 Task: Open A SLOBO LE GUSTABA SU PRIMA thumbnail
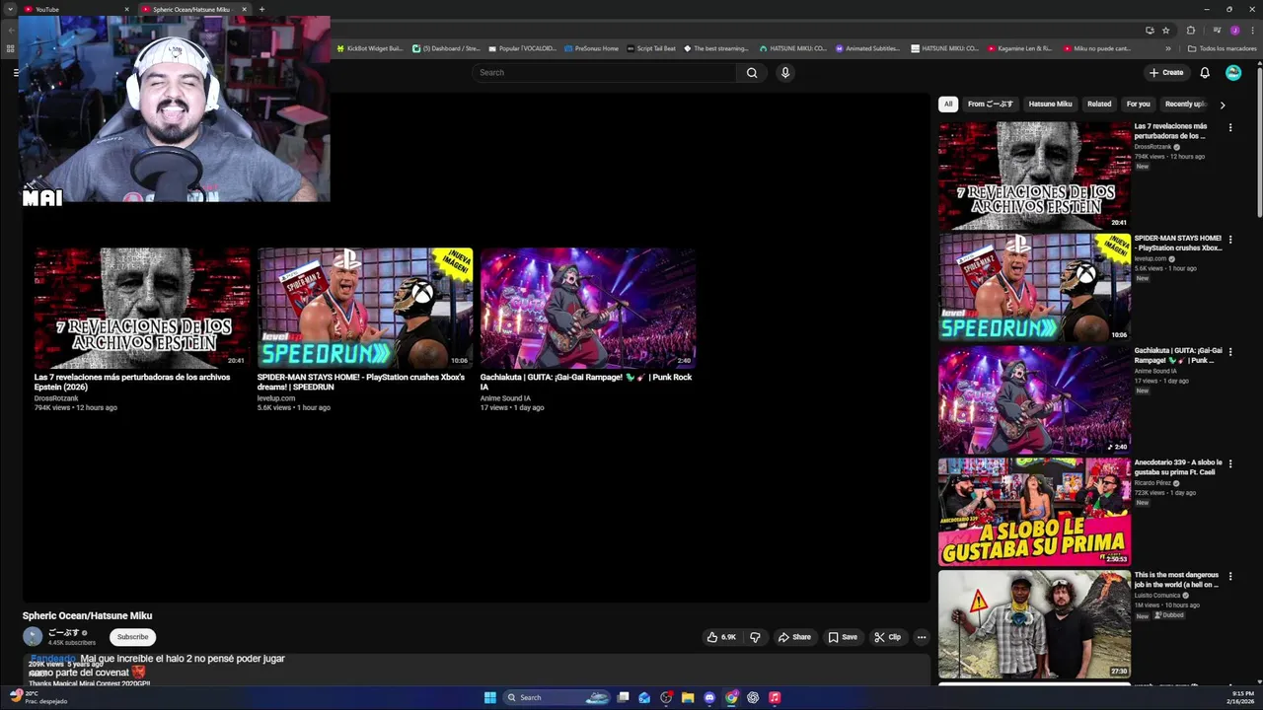click(x=1034, y=511)
